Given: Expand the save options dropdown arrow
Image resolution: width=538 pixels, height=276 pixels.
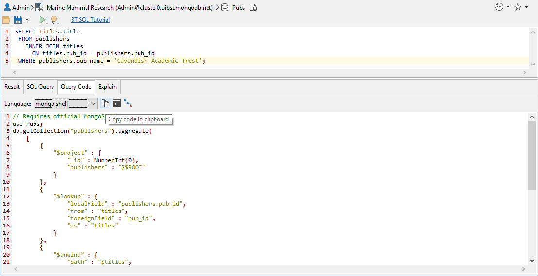Looking at the screenshot, I should pos(27,20).
